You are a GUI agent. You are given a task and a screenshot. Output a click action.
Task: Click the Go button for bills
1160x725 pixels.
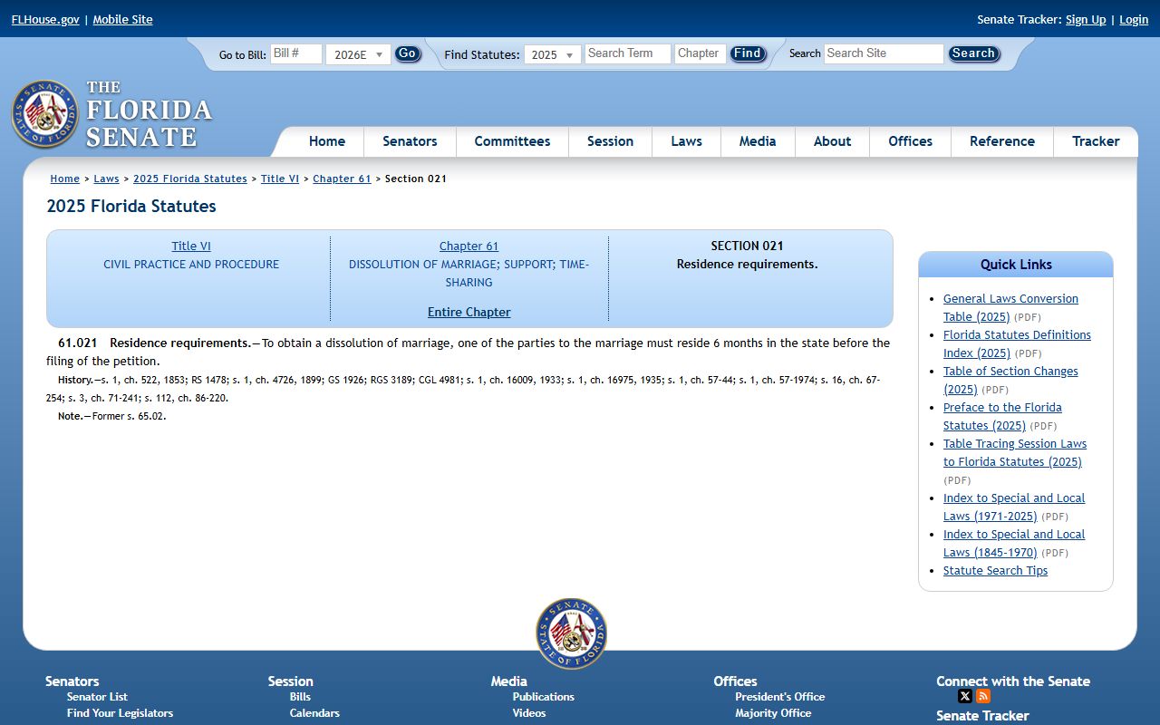(408, 53)
